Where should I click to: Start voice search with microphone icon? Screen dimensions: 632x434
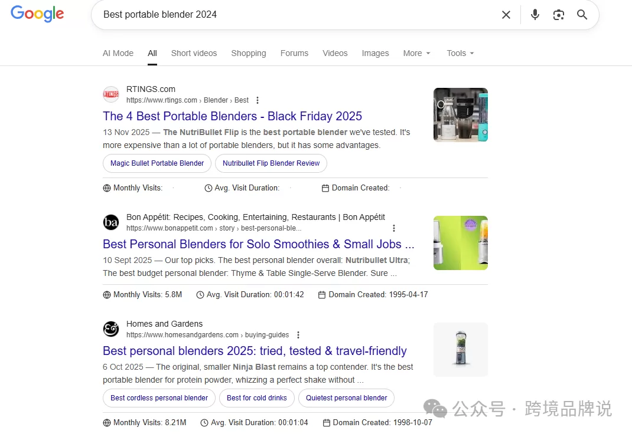pos(535,15)
